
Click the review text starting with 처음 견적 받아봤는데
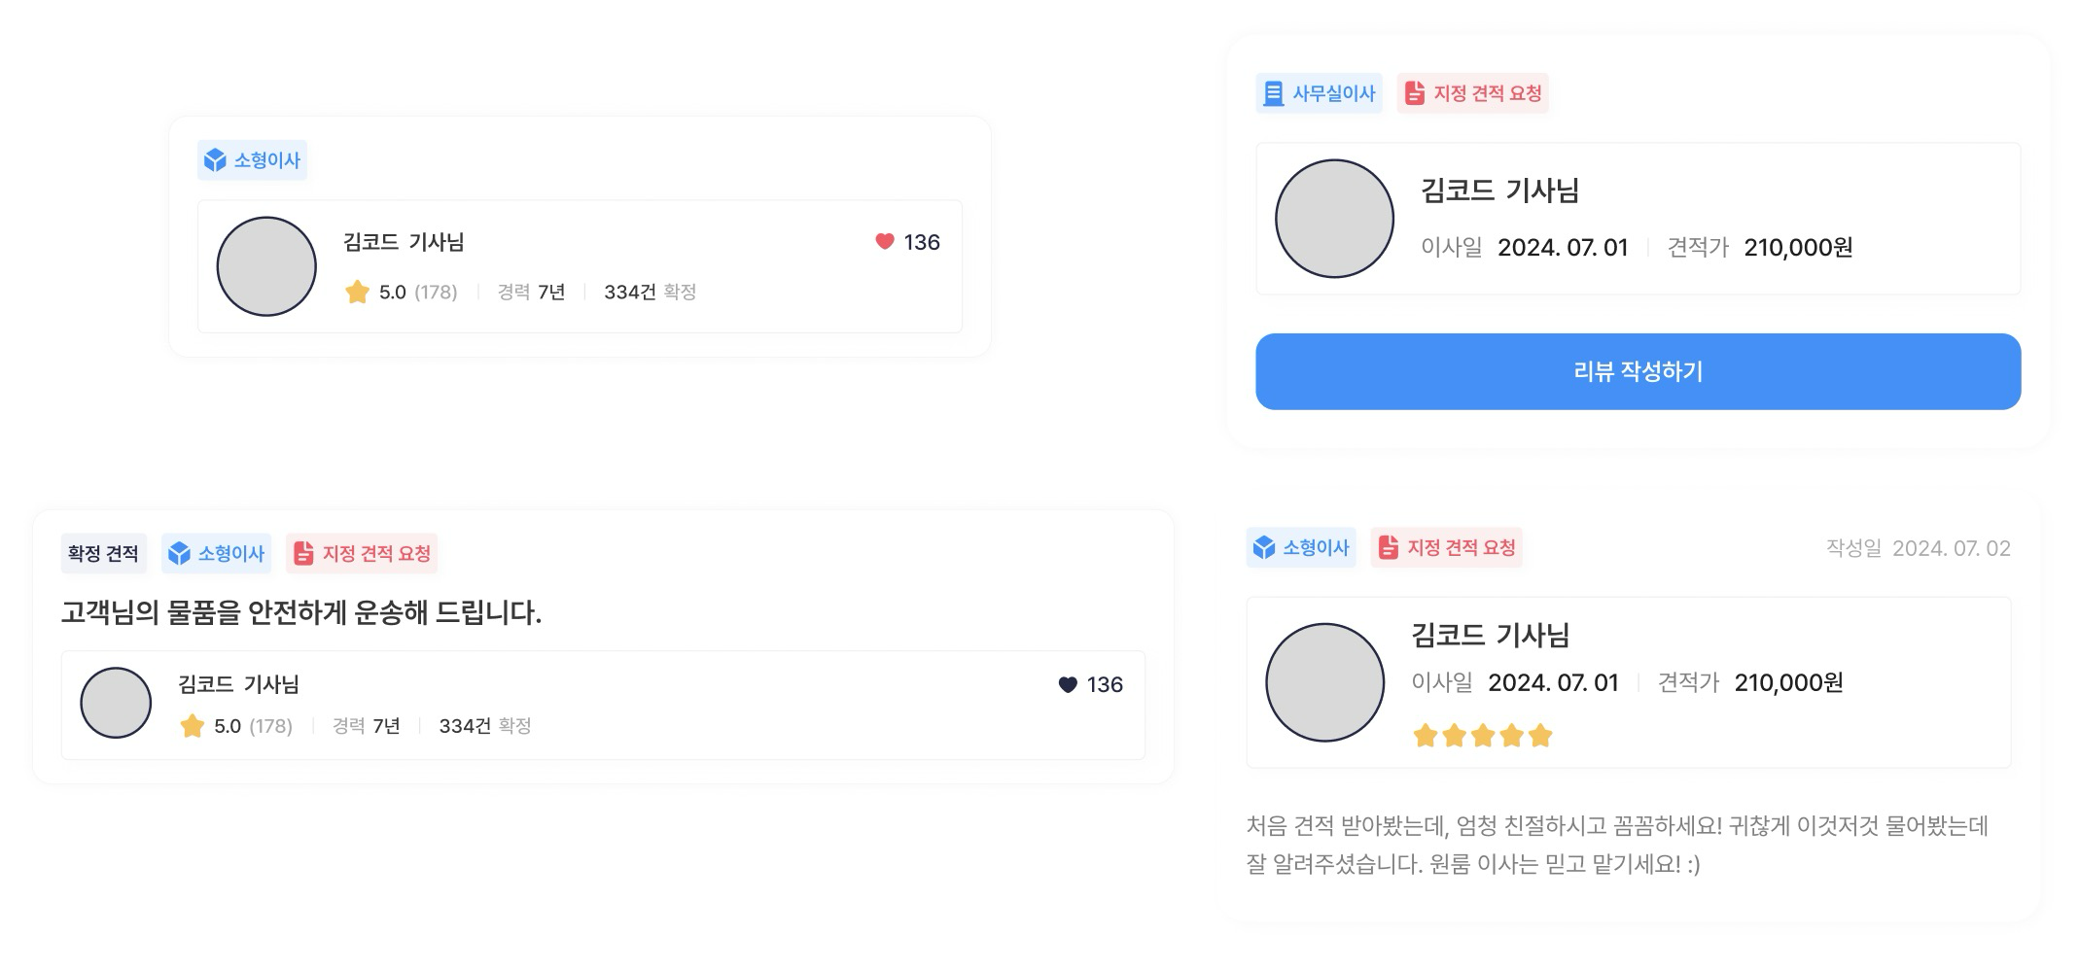1616,845
